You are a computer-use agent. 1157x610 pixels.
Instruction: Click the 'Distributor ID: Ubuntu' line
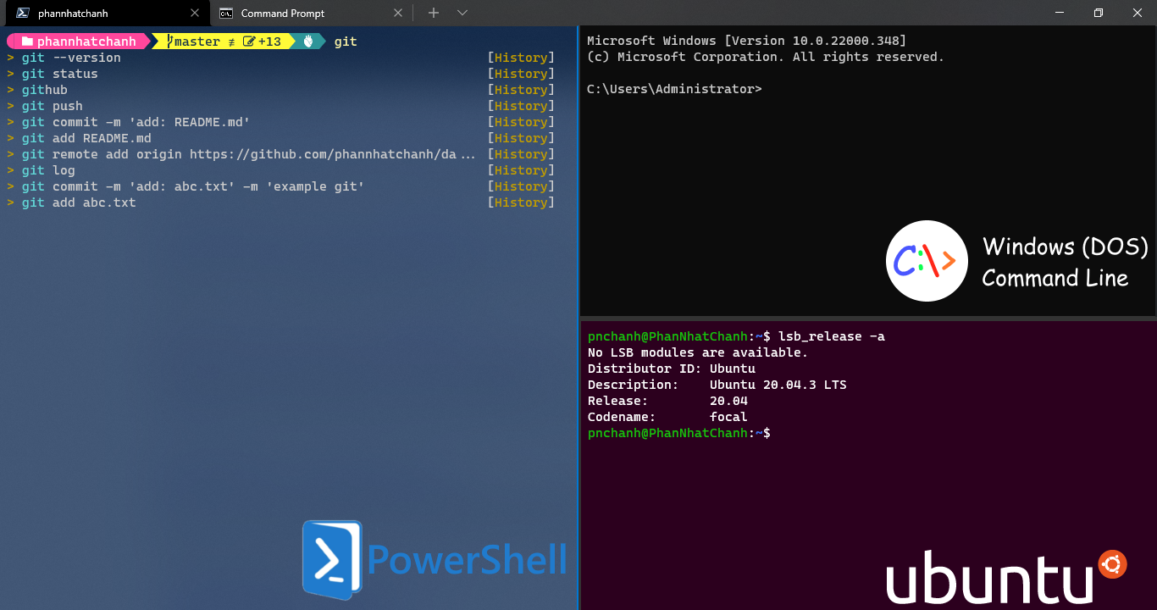point(672,369)
